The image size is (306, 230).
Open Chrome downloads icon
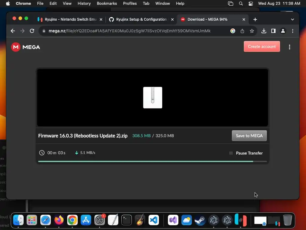tap(264, 31)
